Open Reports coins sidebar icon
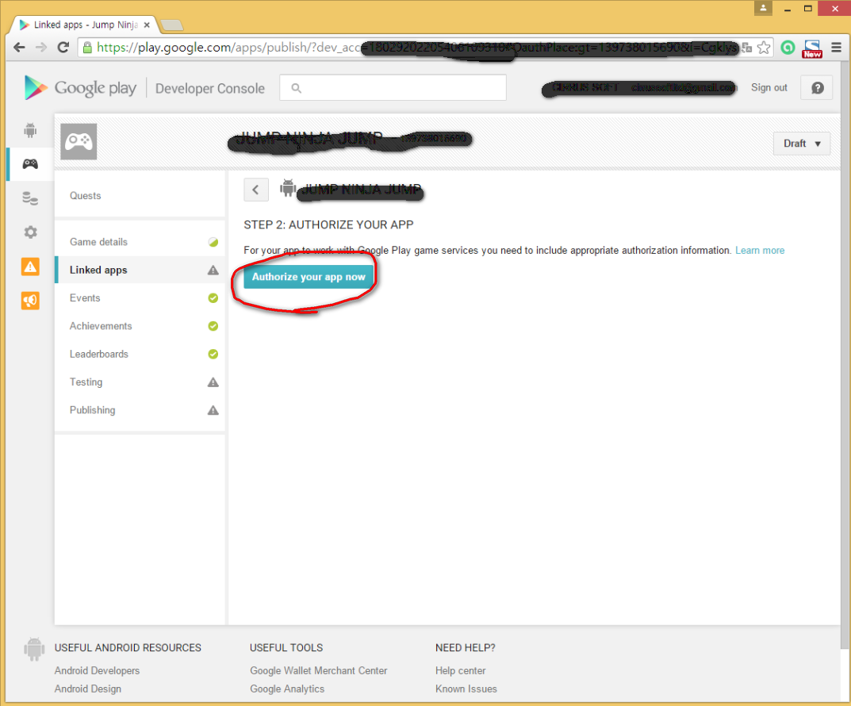 click(x=30, y=198)
